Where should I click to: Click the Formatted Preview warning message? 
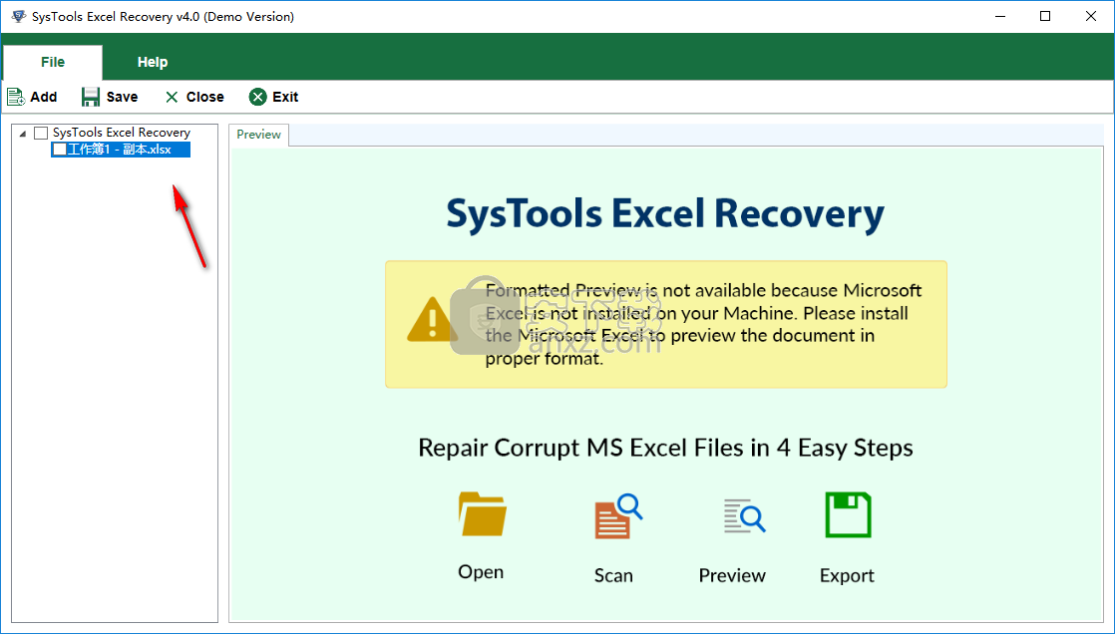[703, 324]
